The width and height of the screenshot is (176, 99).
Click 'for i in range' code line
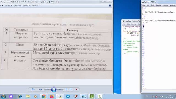tap(131, 31)
